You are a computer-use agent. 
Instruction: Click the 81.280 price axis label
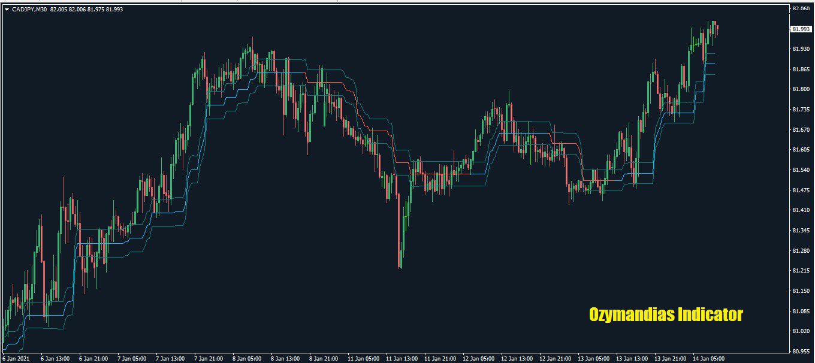point(801,250)
